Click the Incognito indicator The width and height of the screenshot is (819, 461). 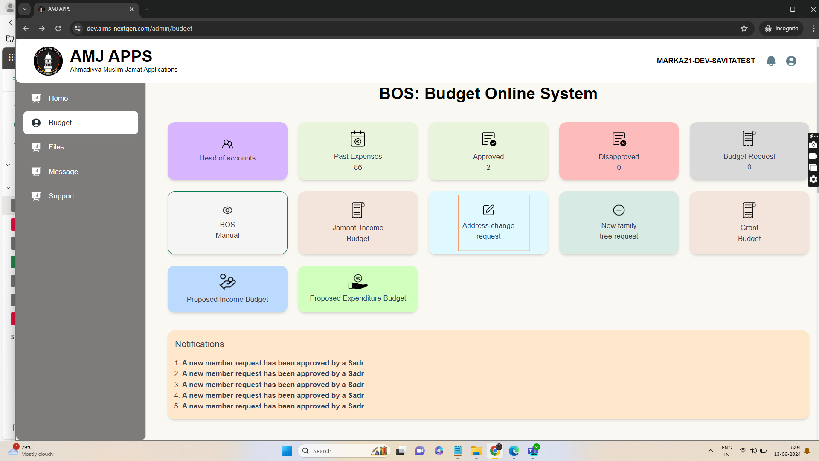click(781, 29)
